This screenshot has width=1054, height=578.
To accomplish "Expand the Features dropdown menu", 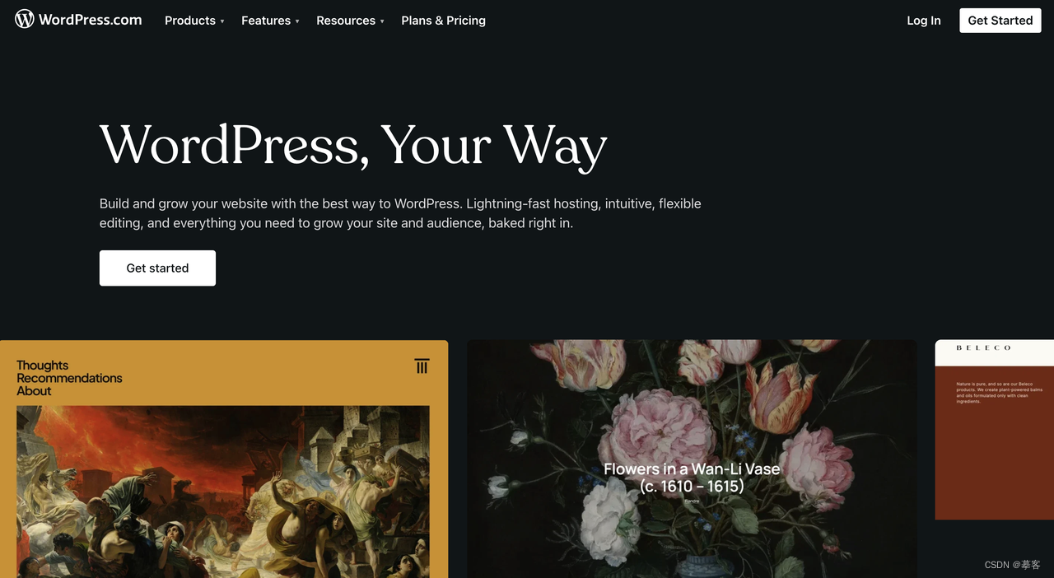I will tap(270, 21).
